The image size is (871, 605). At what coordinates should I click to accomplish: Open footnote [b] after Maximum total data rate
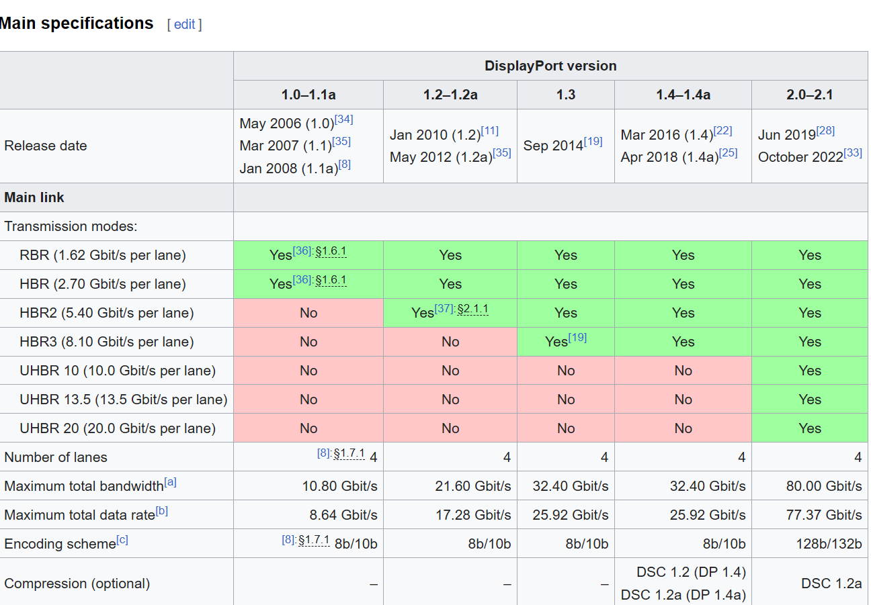tap(161, 510)
